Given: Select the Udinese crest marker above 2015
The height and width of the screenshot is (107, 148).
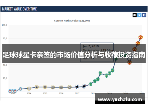Looking at the screenshot, I should coord(45,87).
